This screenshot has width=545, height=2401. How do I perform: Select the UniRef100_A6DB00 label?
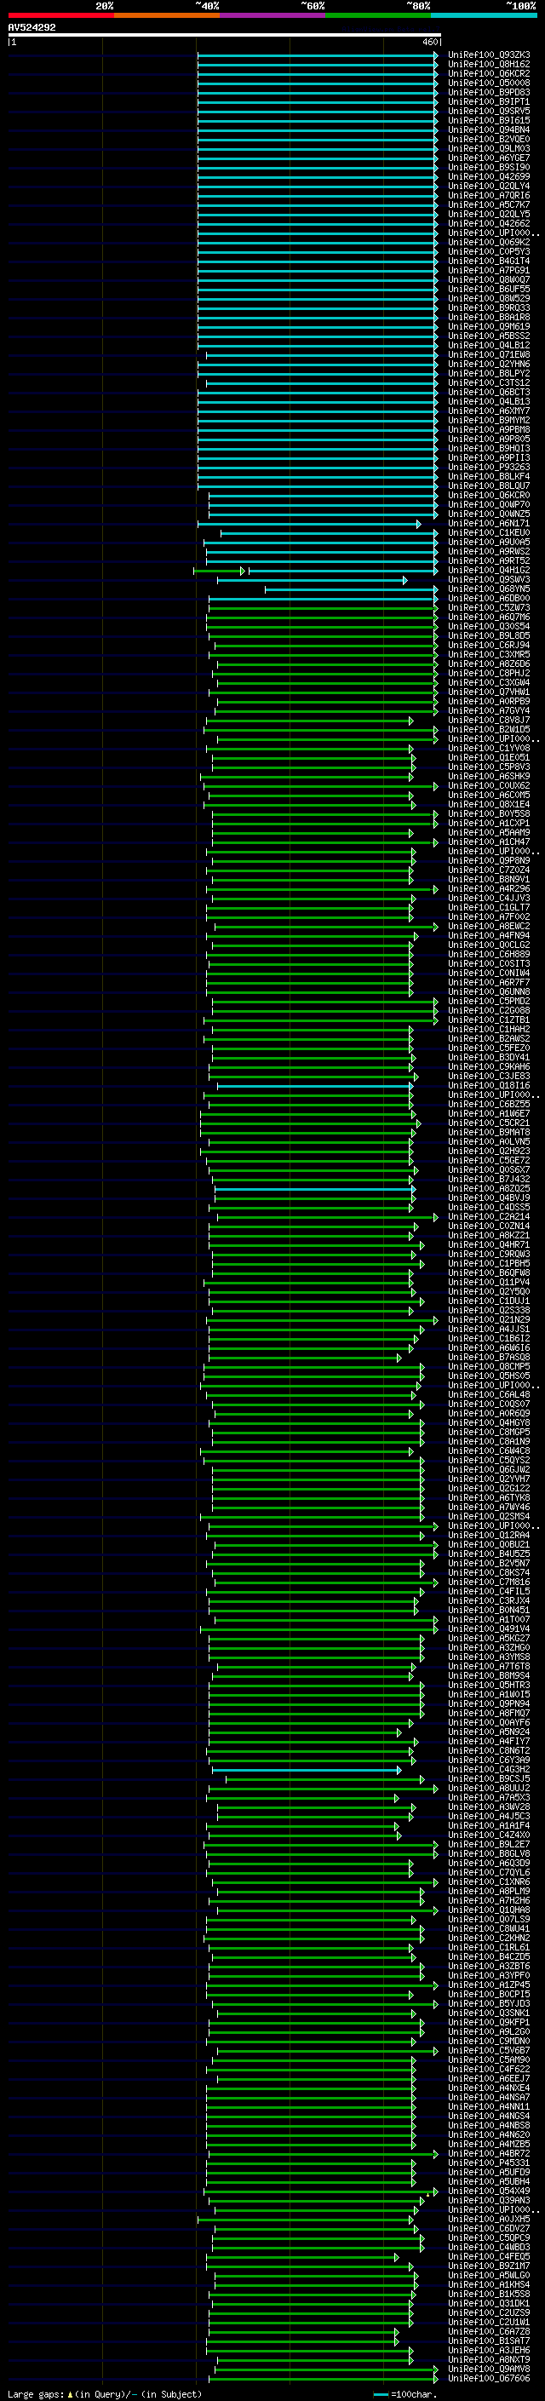pos(489,599)
